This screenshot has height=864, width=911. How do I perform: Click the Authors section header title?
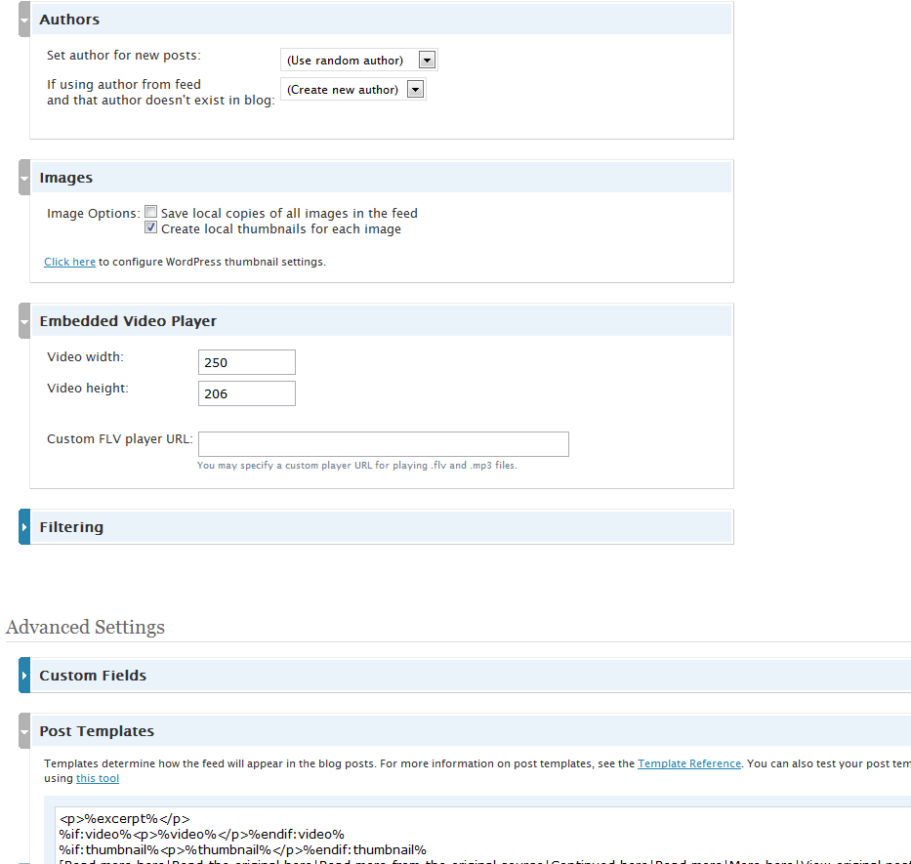point(69,20)
